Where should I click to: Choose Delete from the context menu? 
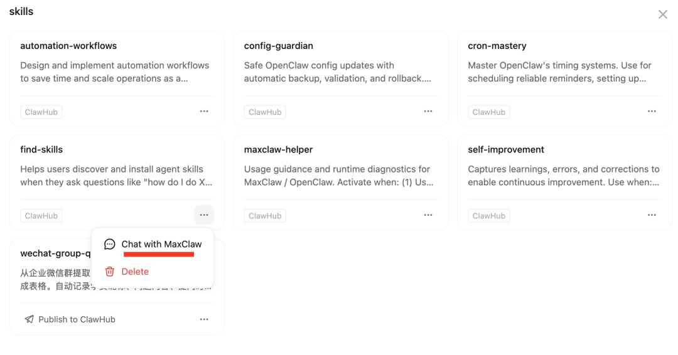(135, 272)
